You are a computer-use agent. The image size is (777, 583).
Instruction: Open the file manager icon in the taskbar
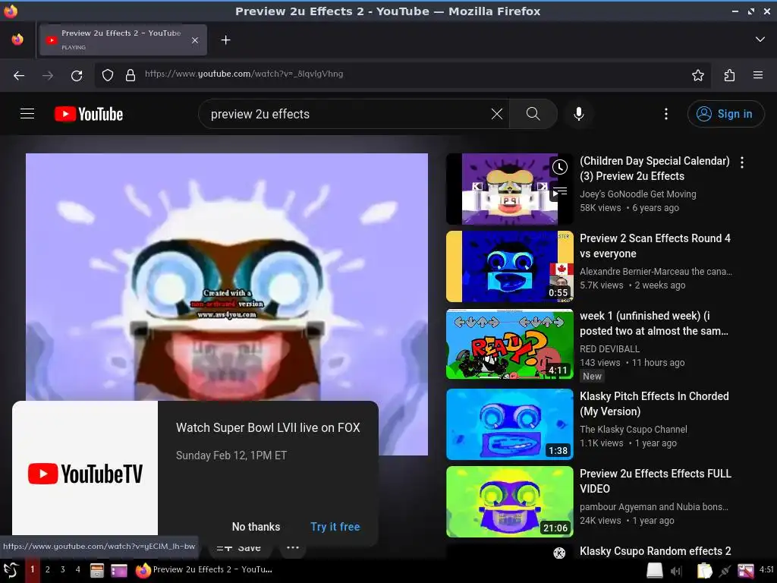96,570
